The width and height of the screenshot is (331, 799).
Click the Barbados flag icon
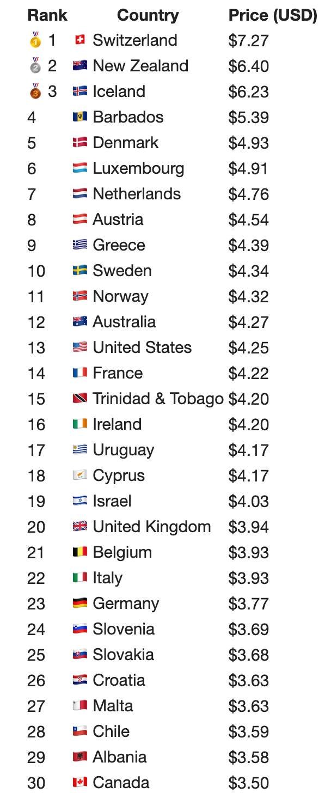click(80, 117)
